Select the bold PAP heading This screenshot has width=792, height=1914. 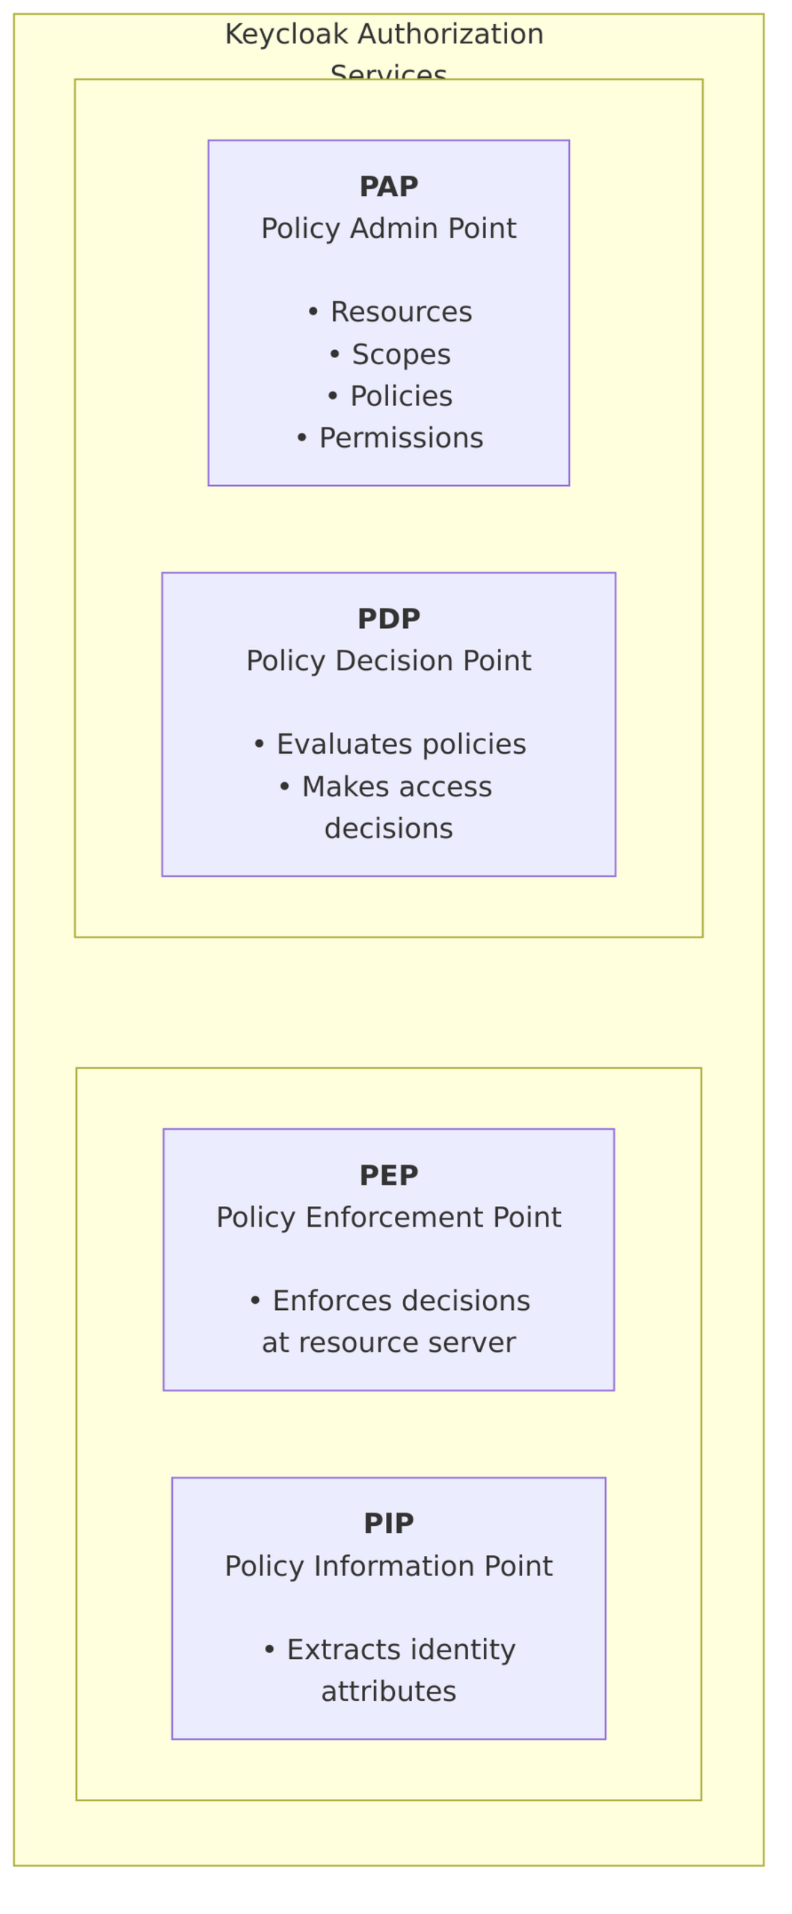(388, 186)
